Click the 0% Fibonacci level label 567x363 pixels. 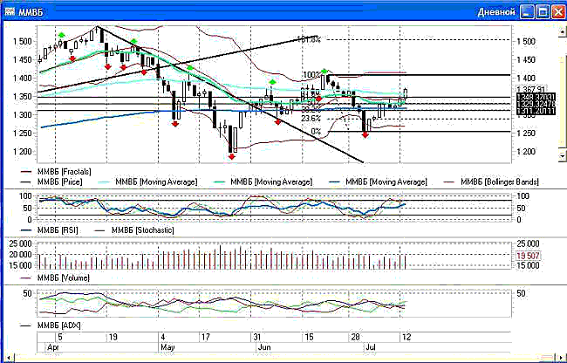click(x=316, y=131)
